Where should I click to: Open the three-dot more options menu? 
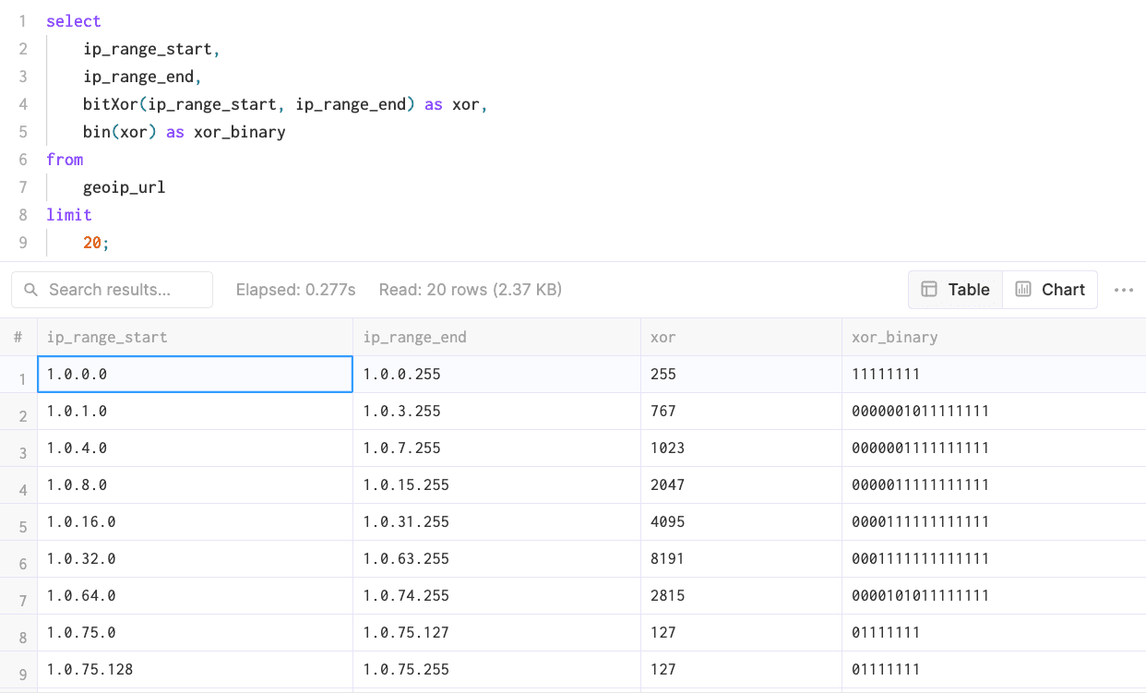tap(1123, 290)
